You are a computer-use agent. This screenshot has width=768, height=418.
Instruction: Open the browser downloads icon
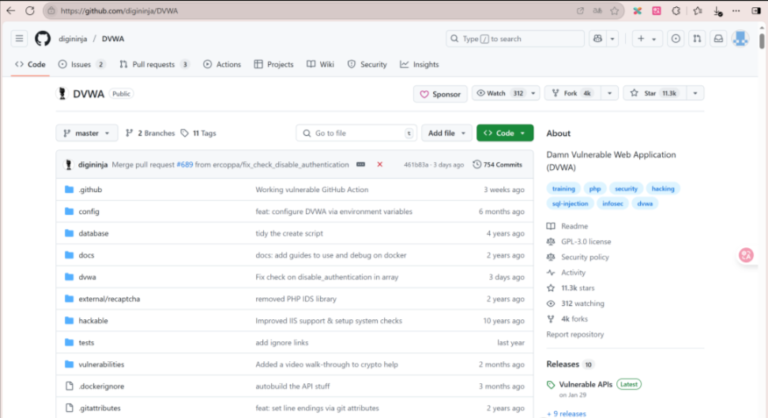coord(717,11)
